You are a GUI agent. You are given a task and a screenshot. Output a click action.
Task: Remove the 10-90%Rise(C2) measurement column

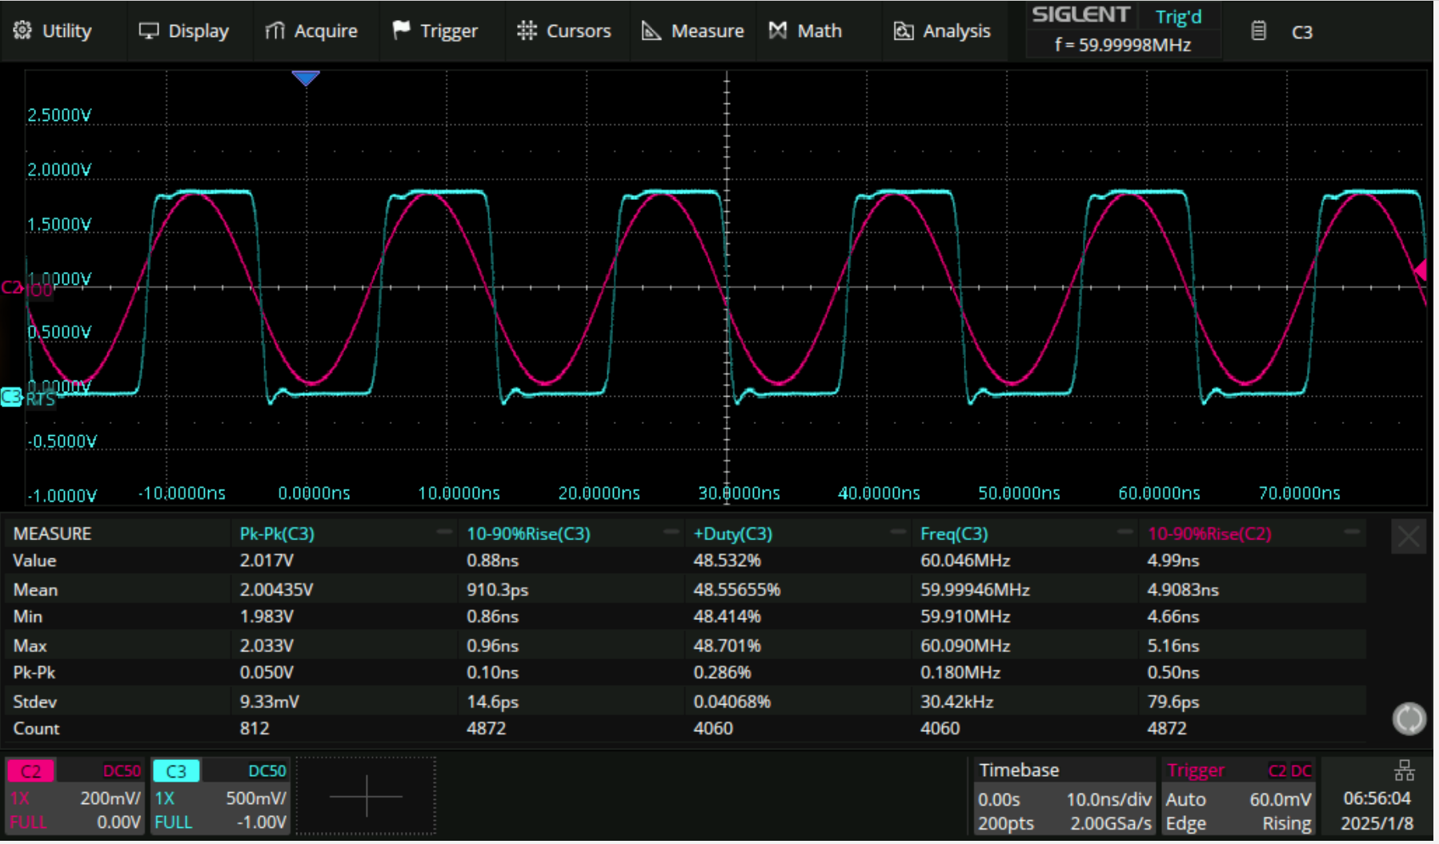click(1353, 533)
